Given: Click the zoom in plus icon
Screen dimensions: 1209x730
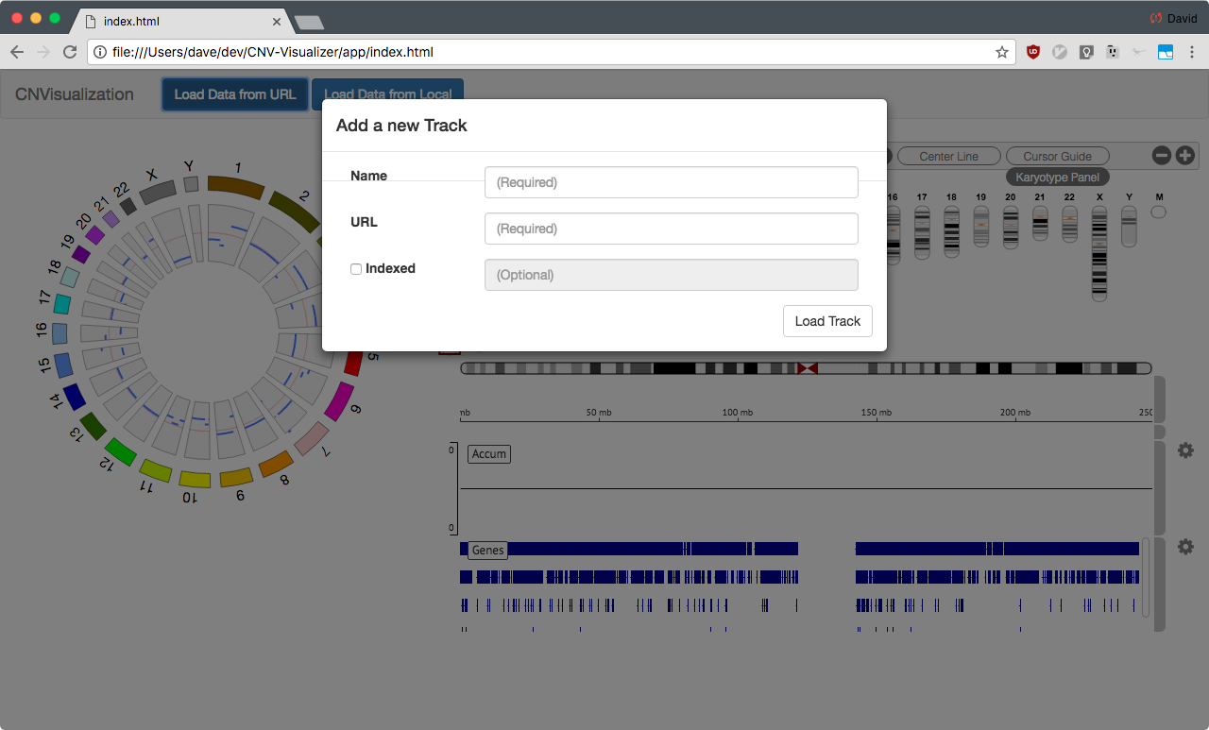Looking at the screenshot, I should pos(1184,155).
